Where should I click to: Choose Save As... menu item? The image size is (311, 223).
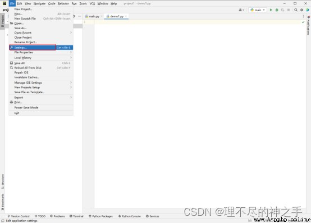tap(41, 28)
